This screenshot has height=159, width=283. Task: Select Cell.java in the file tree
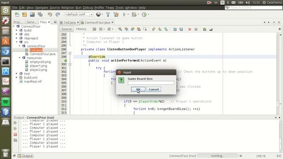[36, 50]
